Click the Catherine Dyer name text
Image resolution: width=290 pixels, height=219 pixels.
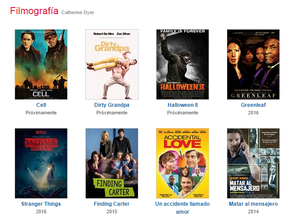click(x=78, y=12)
